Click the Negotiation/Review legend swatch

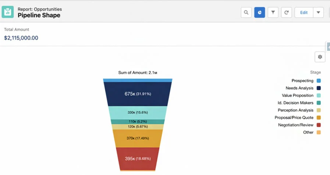(x=319, y=125)
